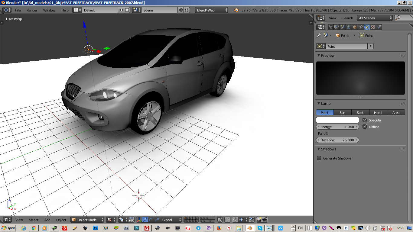Screen dimensions: 413x232
Task: Uncheck the Diffuse checkbox
Action: (365, 127)
